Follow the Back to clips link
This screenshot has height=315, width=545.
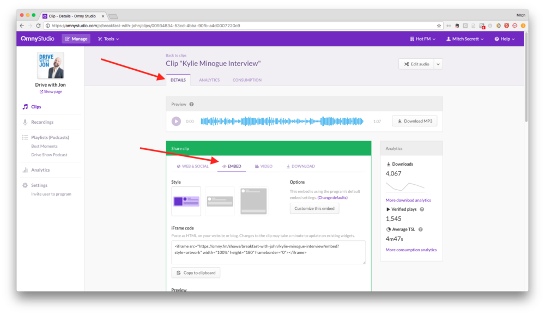[x=176, y=55]
